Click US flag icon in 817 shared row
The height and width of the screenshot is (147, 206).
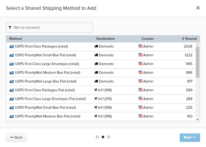click(x=140, y=81)
